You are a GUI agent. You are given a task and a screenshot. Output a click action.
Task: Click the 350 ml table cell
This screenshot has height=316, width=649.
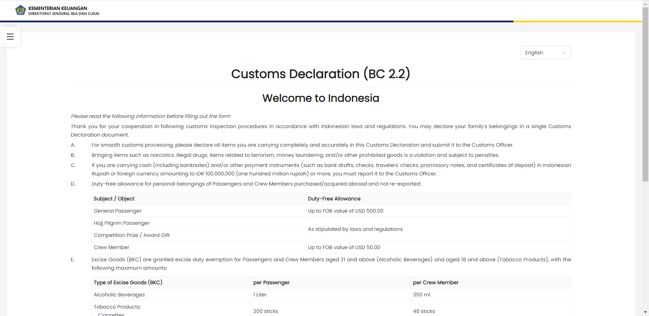coord(422,295)
